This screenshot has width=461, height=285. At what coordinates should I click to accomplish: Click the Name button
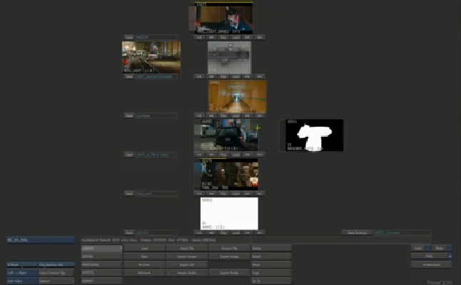point(271,256)
